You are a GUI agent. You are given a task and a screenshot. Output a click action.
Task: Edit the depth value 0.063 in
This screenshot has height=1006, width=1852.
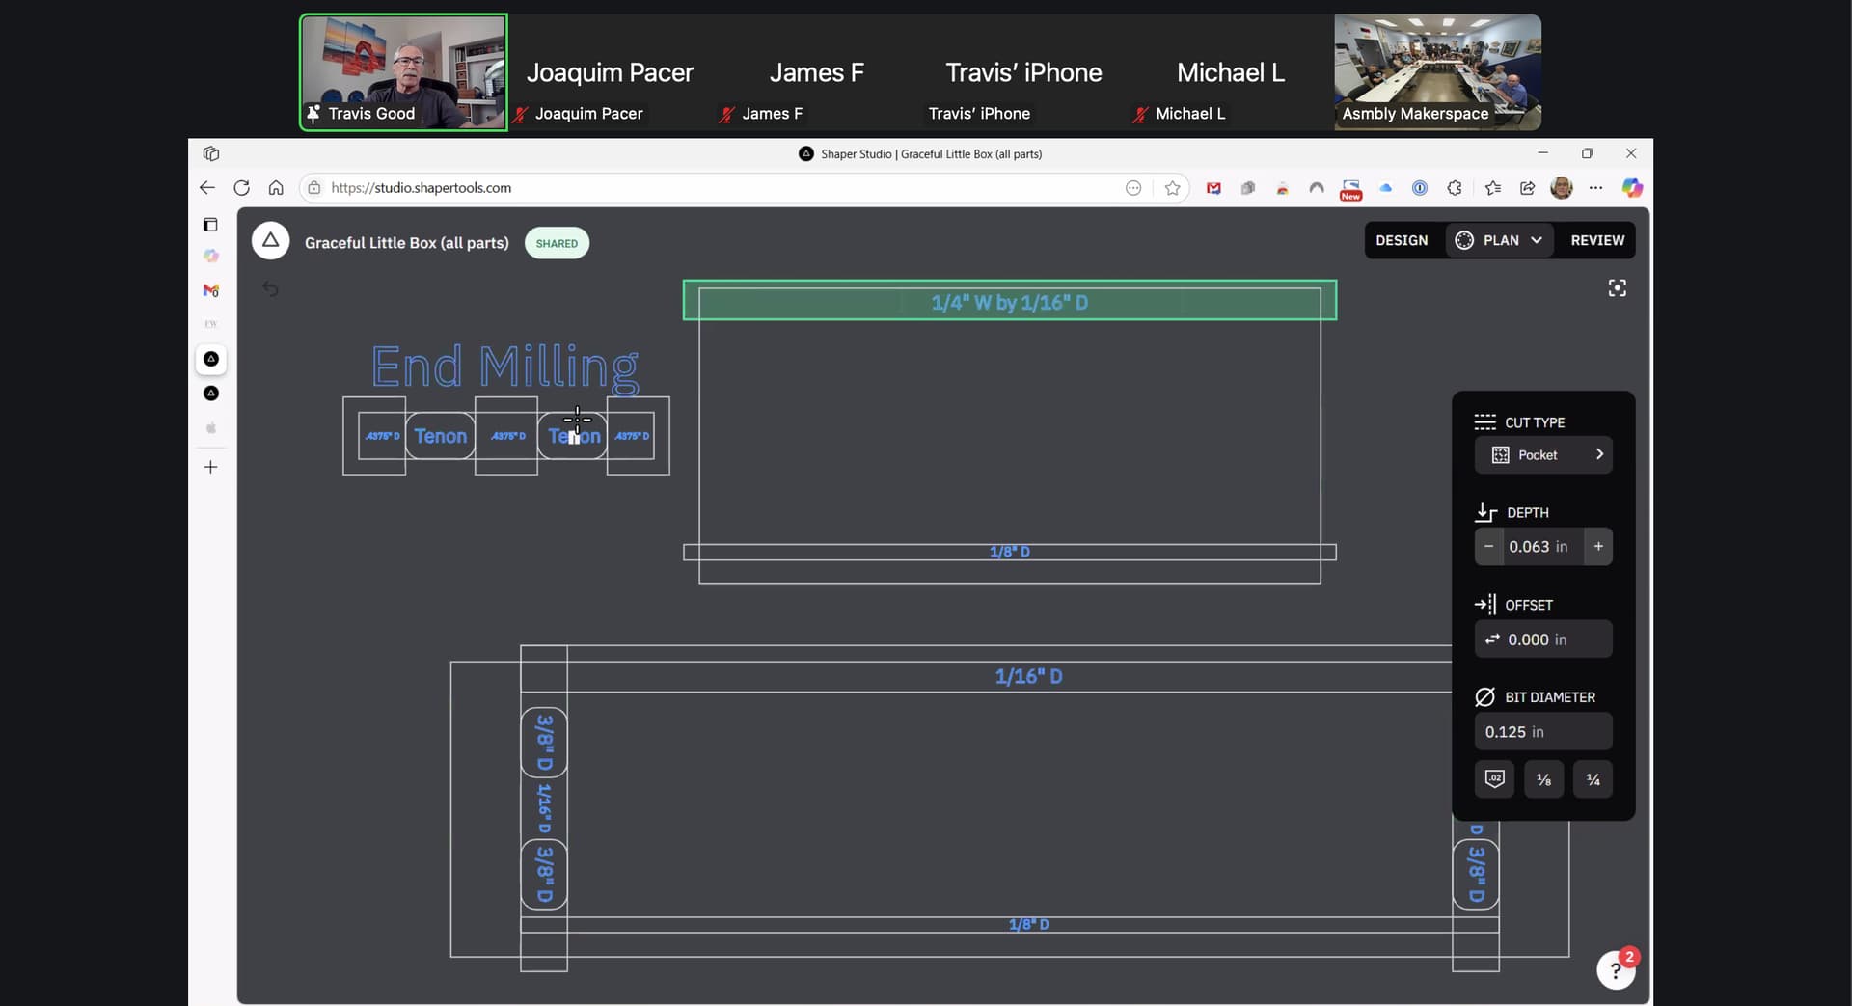[x=1542, y=547]
